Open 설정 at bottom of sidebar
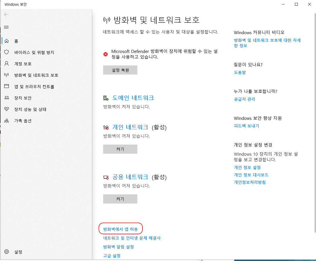The image size is (316, 261). click(18, 252)
